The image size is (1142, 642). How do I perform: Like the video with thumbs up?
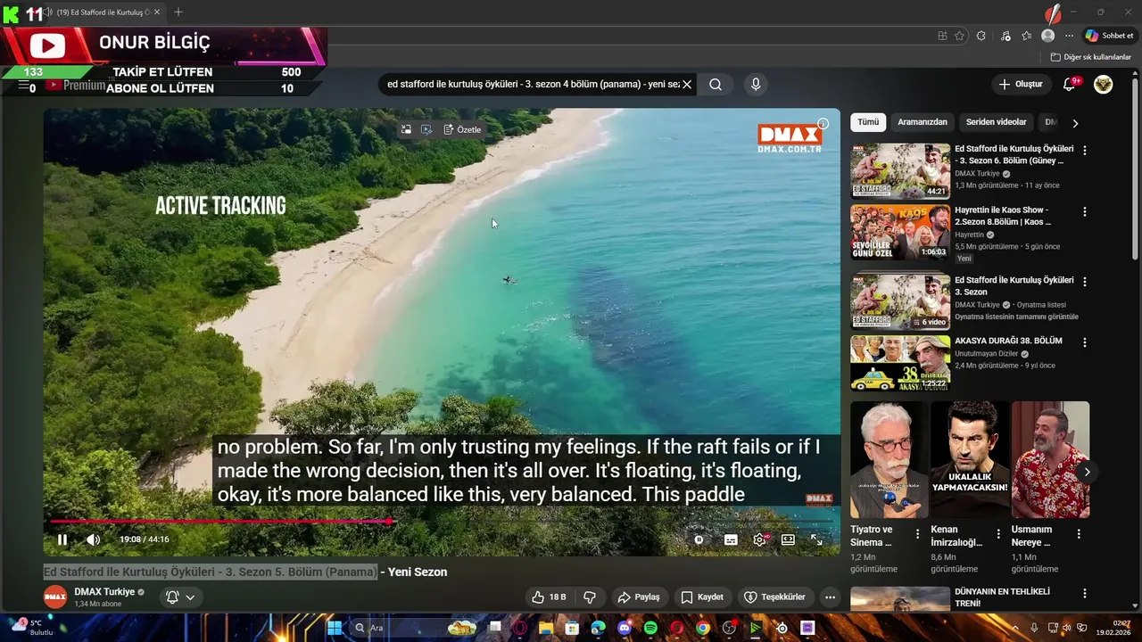pyautogui.click(x=549, y=597)
